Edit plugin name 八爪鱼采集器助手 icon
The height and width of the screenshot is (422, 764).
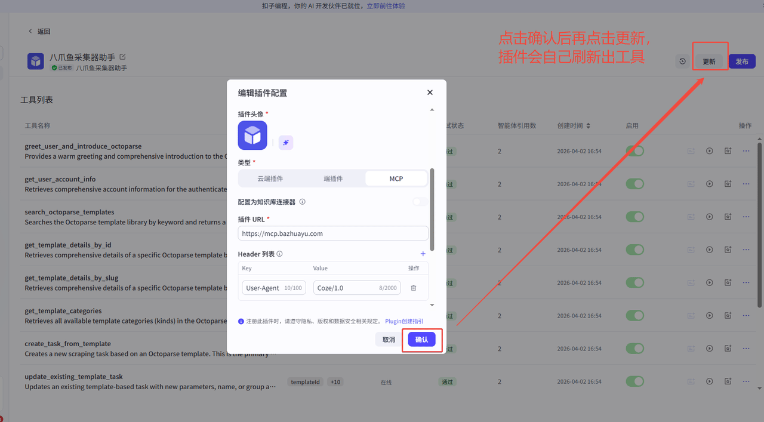pyautogui.click(x=123, y=57)
